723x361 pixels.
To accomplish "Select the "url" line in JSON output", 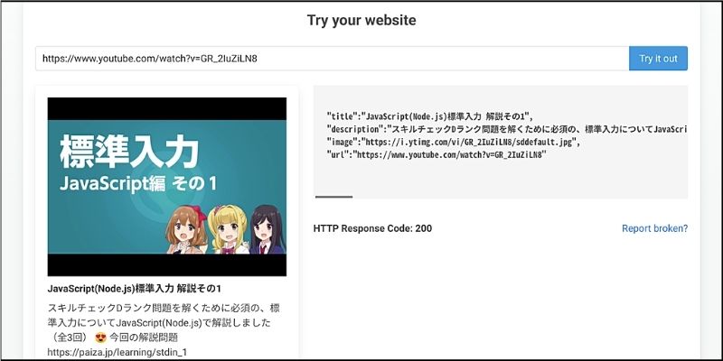I will pyautogui.click(x=437, y=154).
